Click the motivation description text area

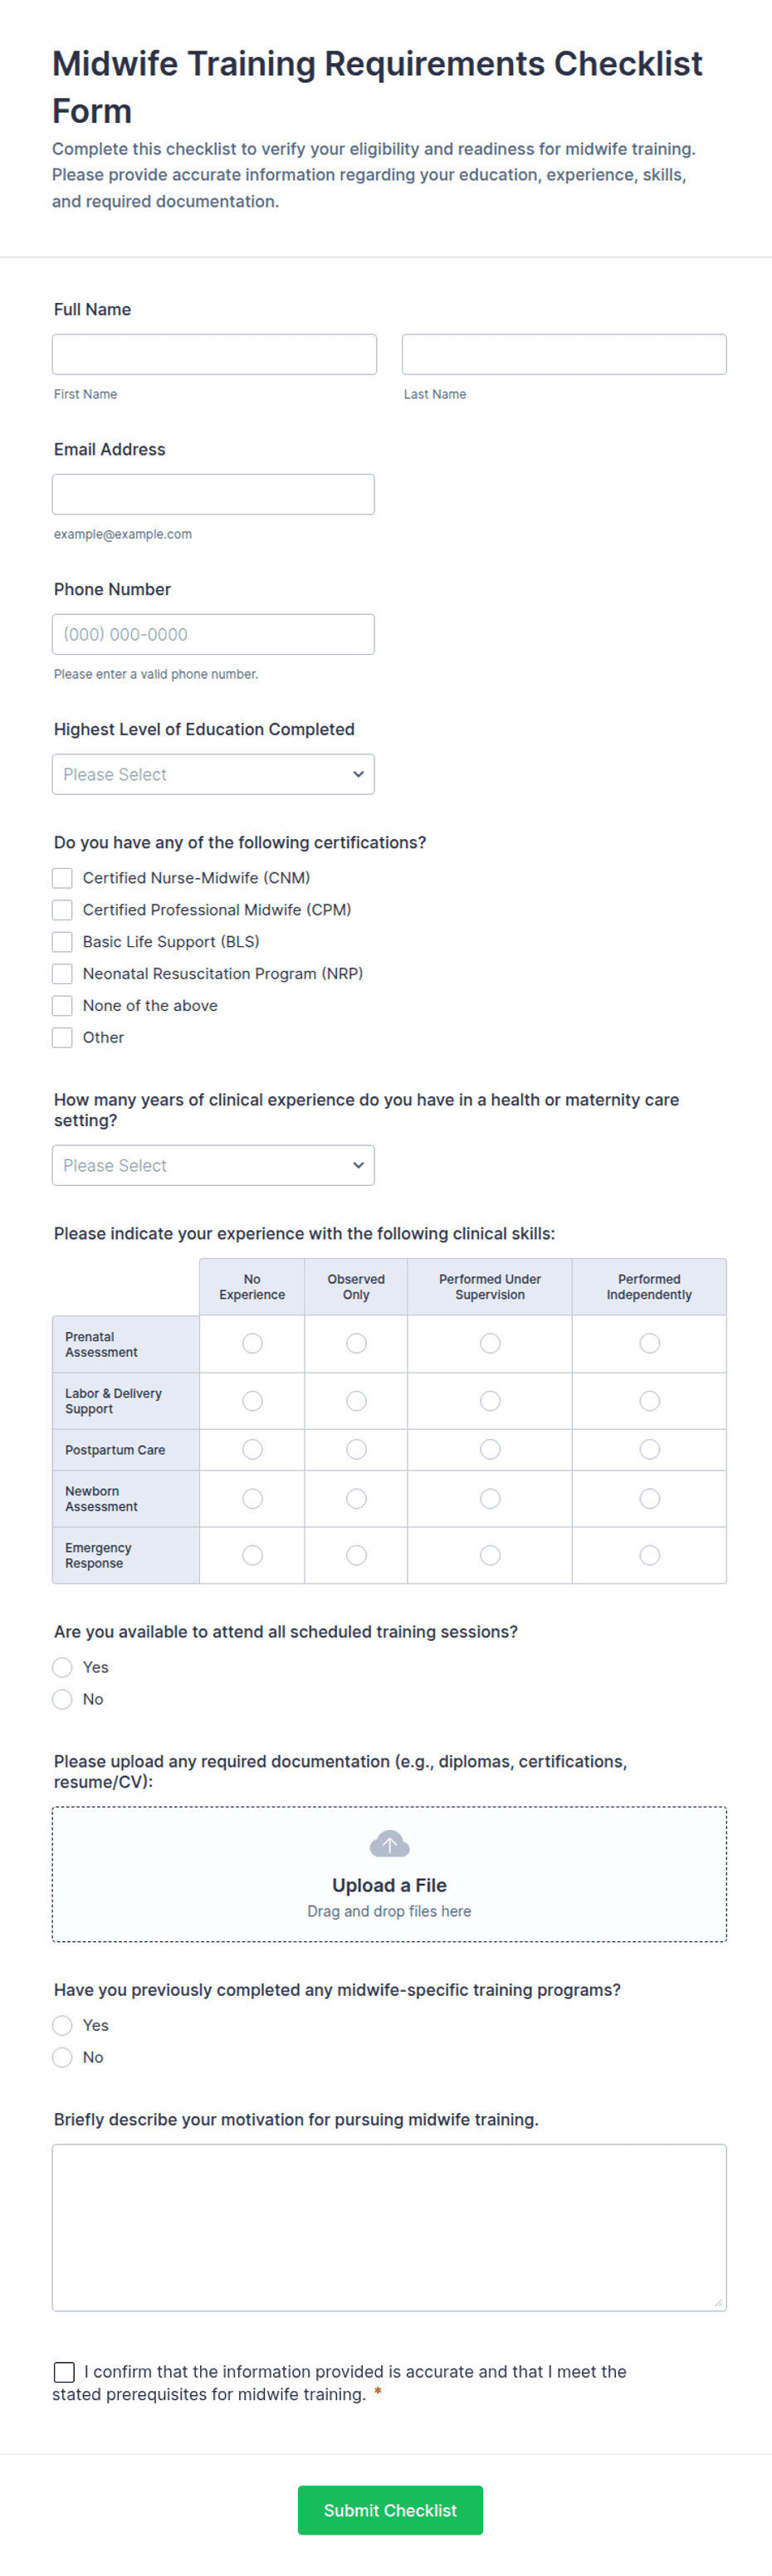pos(389,2227)
